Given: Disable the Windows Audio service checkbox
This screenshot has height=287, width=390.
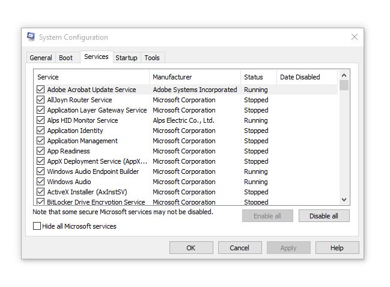Looking at the screenshot, I should (41, 182).
